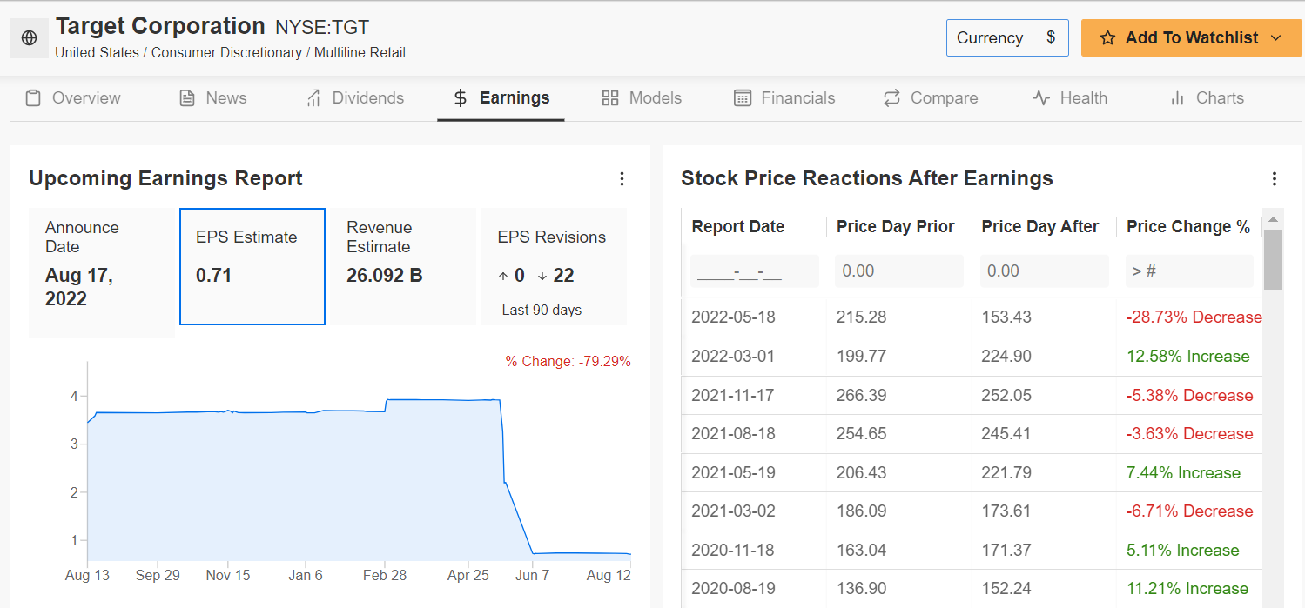The height and width of the screenshot is (608, 1305).
Task: Select the EPS Revisions card
Action: (554, 266)
